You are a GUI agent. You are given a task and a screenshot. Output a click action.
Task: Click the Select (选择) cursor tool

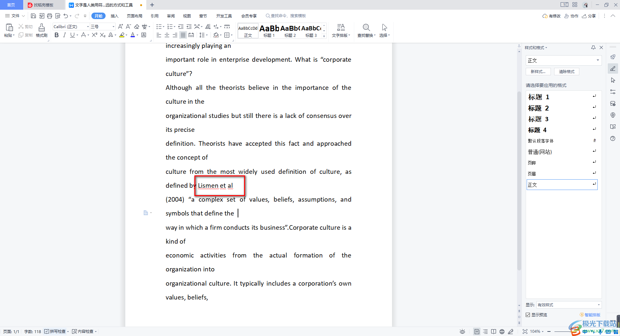point(384,30)
